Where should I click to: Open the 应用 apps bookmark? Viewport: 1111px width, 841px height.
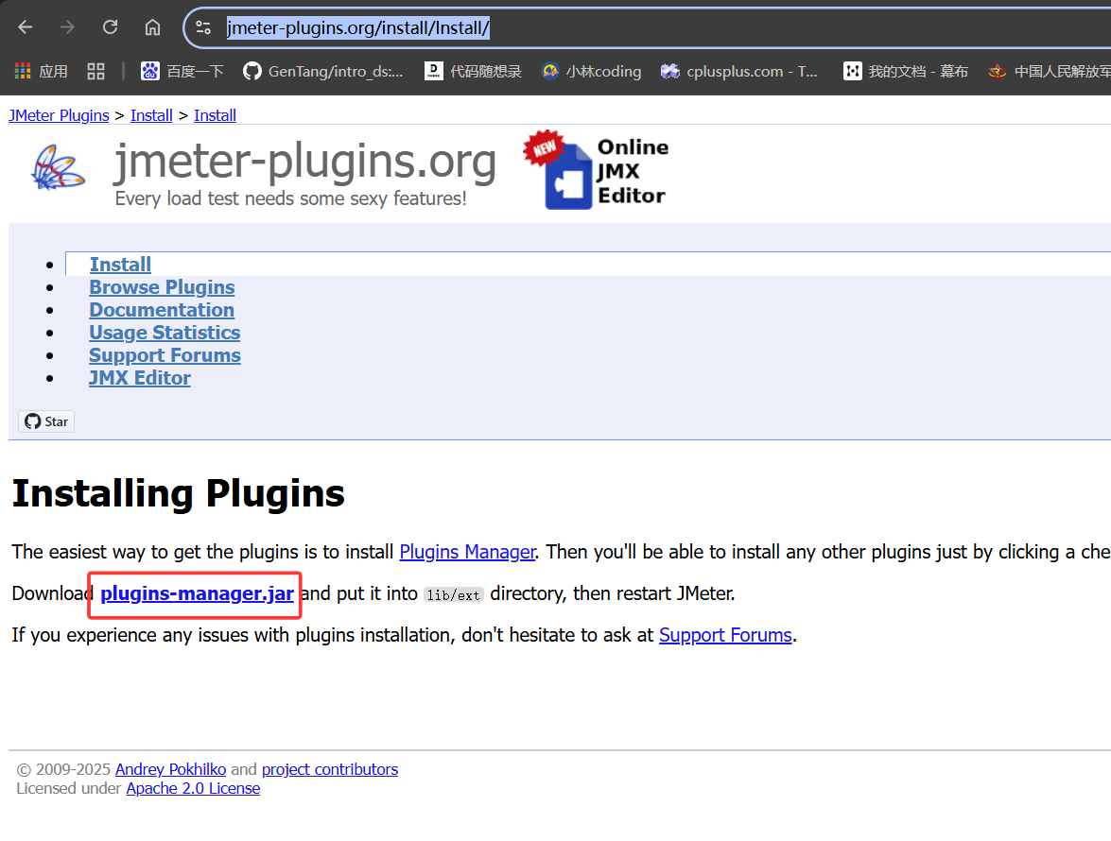point(41,71)
